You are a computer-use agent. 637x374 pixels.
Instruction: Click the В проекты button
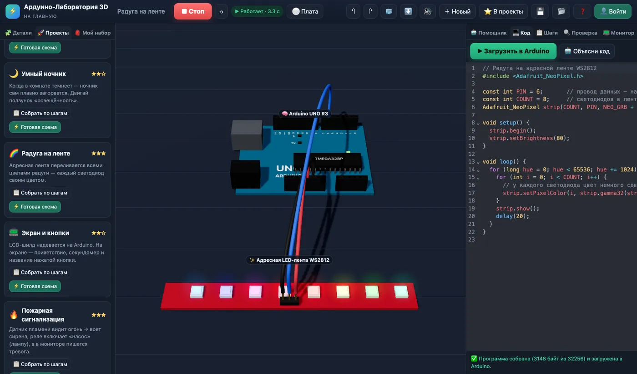[x=503, y=11]
